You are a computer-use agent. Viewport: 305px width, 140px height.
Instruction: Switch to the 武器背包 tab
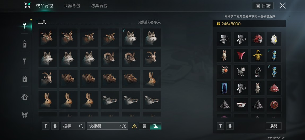click(x=72, y=6)
